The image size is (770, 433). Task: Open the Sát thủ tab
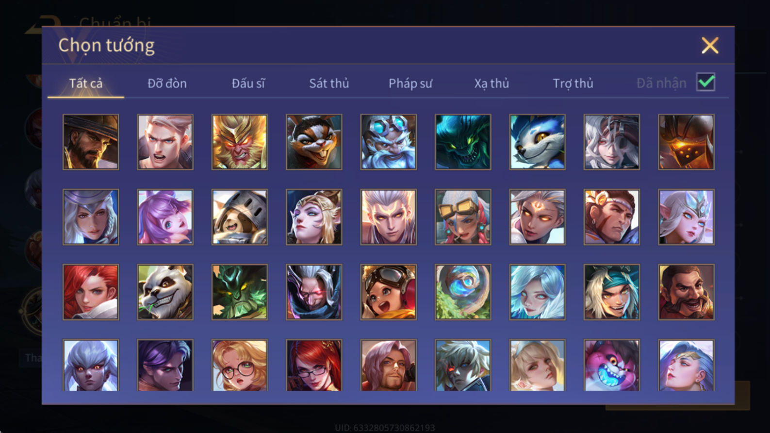pos(329,83)
